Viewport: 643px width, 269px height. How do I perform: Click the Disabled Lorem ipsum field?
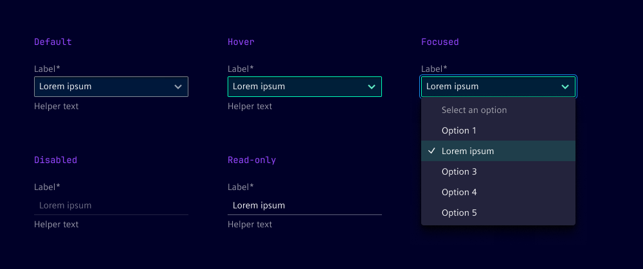[x=111, y=205]
